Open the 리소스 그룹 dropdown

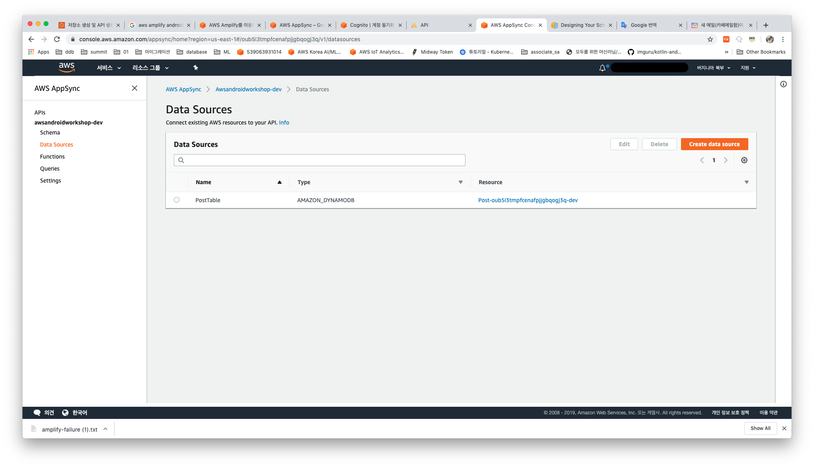pyautogui.click(x=151, y=68)
